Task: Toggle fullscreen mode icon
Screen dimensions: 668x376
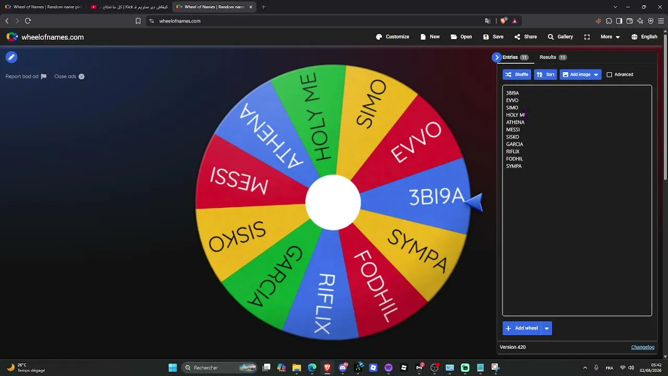Action: [587, 37]
